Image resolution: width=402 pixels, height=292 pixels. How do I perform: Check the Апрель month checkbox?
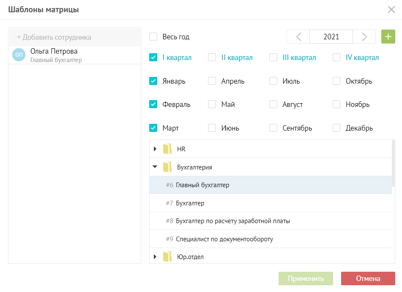212,81
